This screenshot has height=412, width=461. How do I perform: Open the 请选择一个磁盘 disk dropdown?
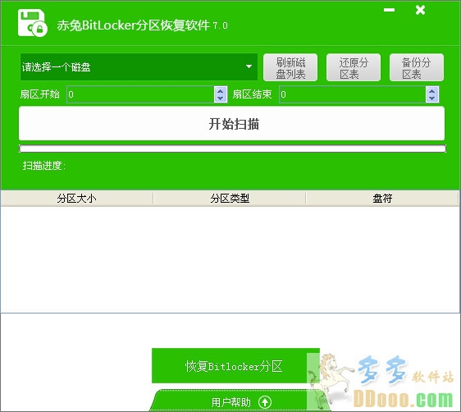[139, 66]
